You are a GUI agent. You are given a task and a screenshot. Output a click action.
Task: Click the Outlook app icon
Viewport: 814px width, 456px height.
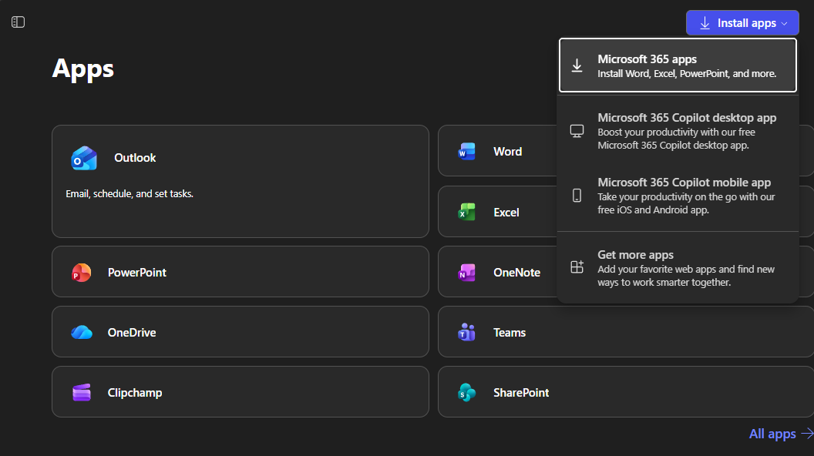[84, 158]
